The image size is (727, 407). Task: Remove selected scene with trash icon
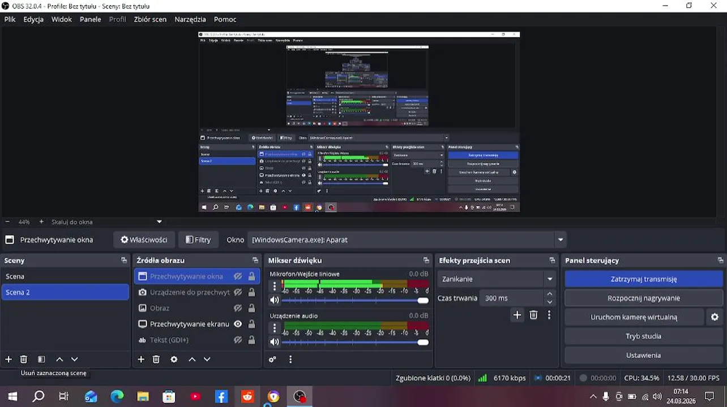[24, 359]
